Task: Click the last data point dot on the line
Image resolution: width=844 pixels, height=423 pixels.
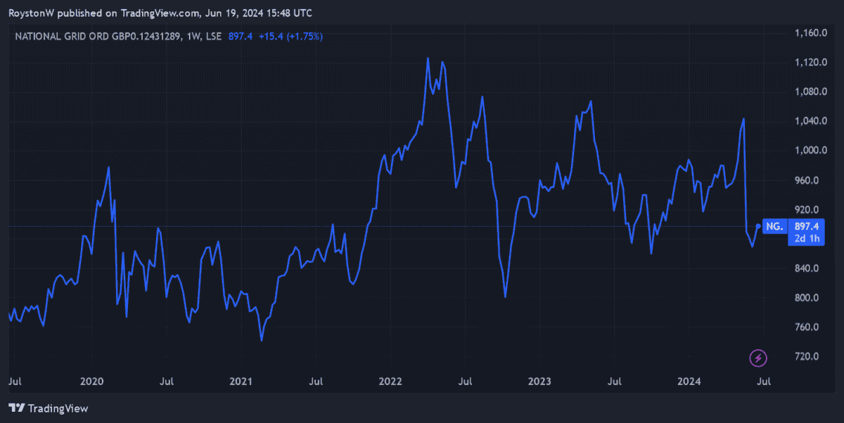Action: [758, 226]
